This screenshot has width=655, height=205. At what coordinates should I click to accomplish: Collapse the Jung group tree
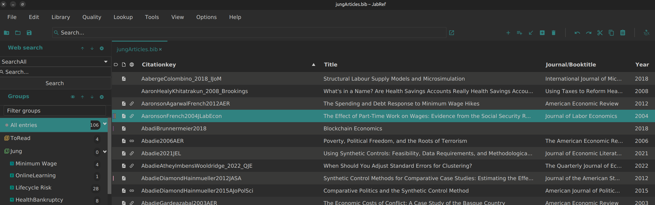coord(105,152)
